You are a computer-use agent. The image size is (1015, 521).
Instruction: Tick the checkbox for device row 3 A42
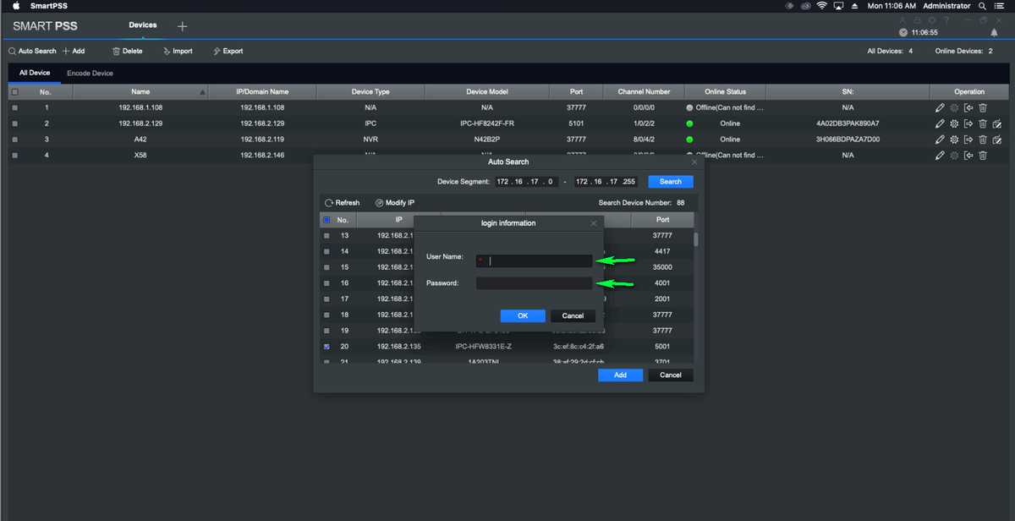tap(14, 140)
